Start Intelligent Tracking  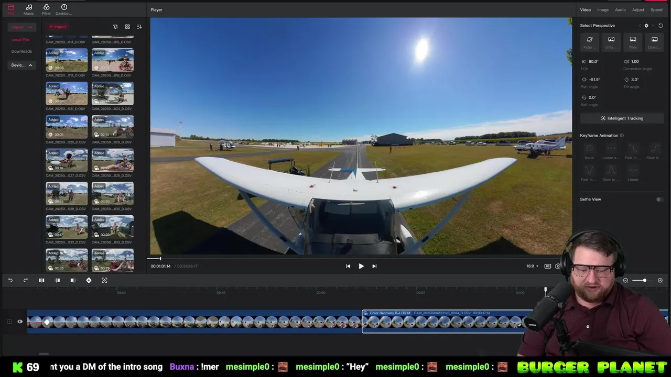coord(622,118)
